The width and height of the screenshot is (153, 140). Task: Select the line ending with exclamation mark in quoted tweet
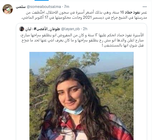click(x=123, y=45)
